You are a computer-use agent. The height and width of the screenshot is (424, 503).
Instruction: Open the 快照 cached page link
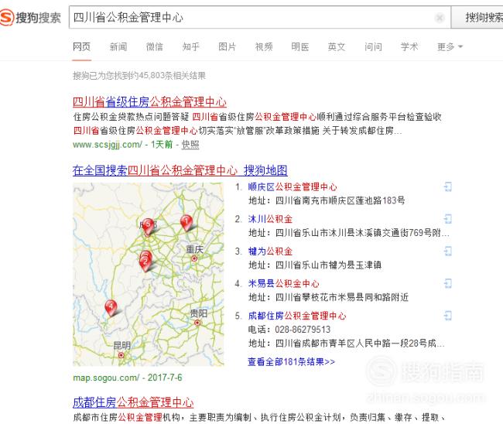[x=190, y=145]
